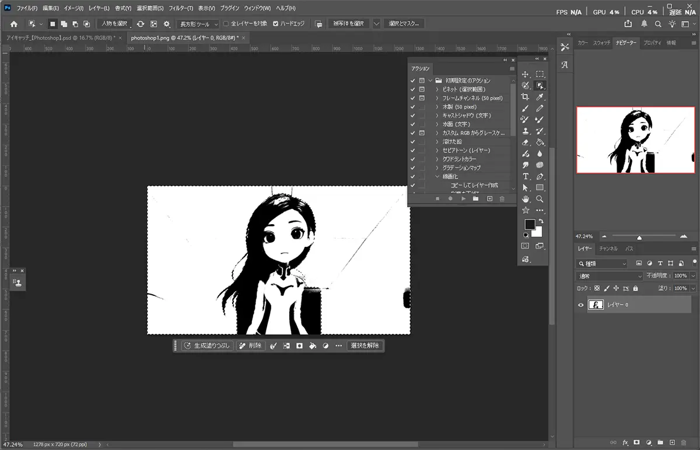Choose the Hand tool
The width and height of the screenshot is (700, 450).
[526, 199]
